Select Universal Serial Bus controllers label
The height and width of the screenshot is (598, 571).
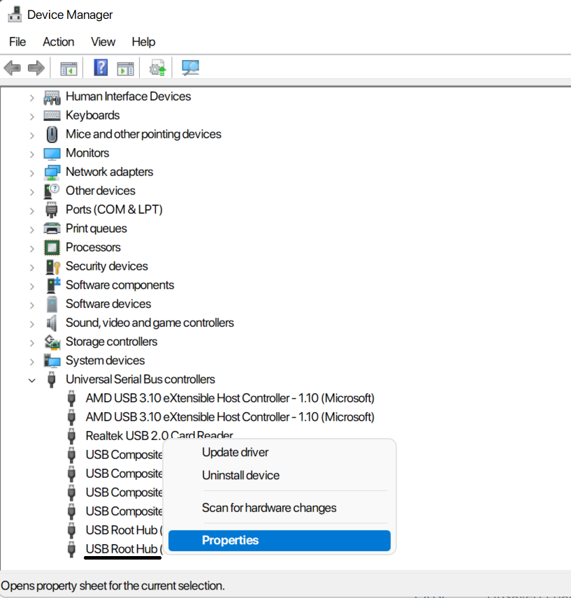140,379
